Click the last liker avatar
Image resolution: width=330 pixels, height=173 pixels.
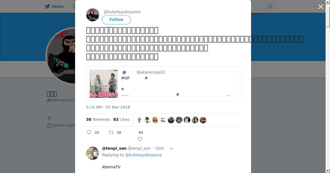coord(203,120)
